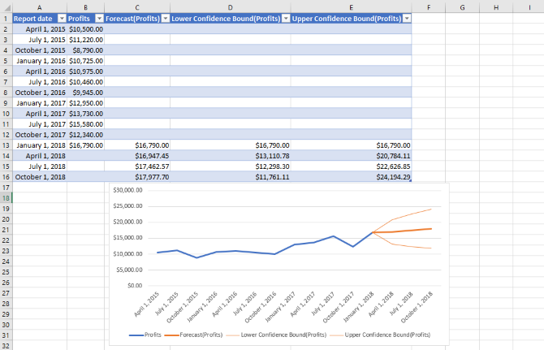544x350 pixels.
Task: Expand the Forecast(Profits) filter dropdown
Action: (x=165, y=18)
